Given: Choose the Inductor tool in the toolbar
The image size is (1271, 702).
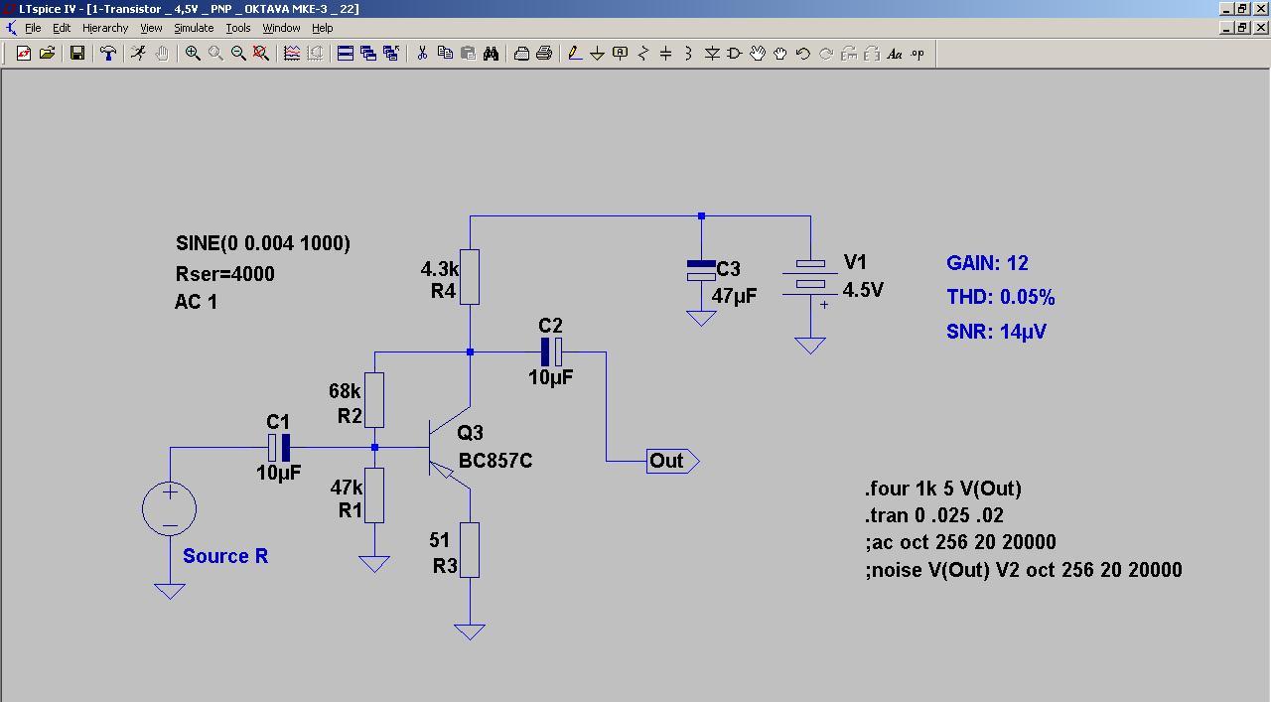Looking at the screenshot, I should tap(688, 54).
